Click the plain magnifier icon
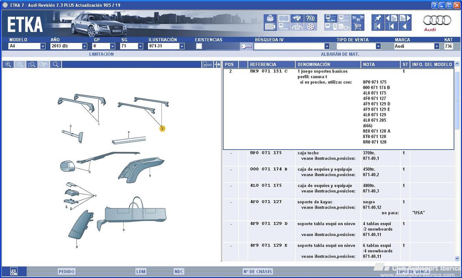462x278 pixels. tap(56, 64)
